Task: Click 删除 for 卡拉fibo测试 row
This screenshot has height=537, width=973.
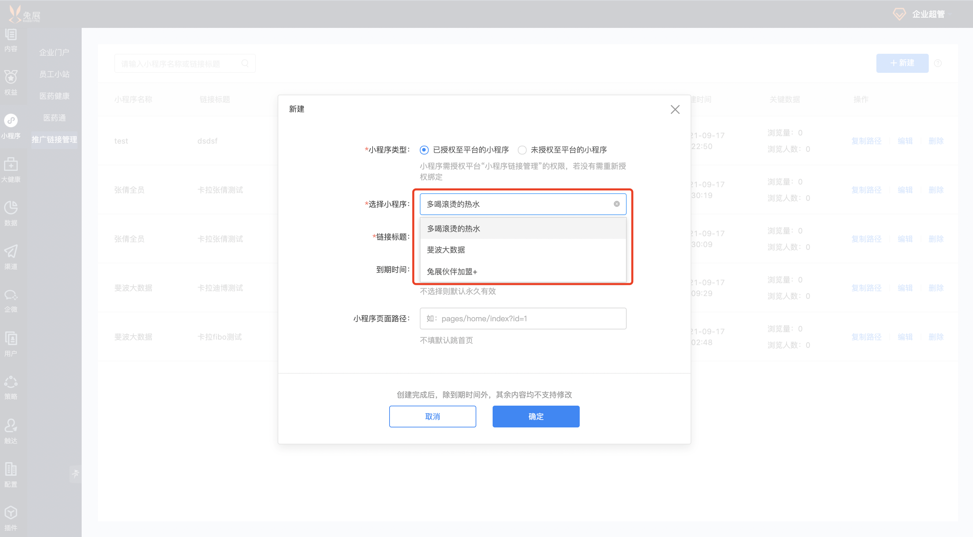Action: (936, 336)
